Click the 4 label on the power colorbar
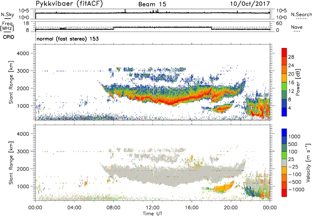312x216 pixels. tap(289, 108)
